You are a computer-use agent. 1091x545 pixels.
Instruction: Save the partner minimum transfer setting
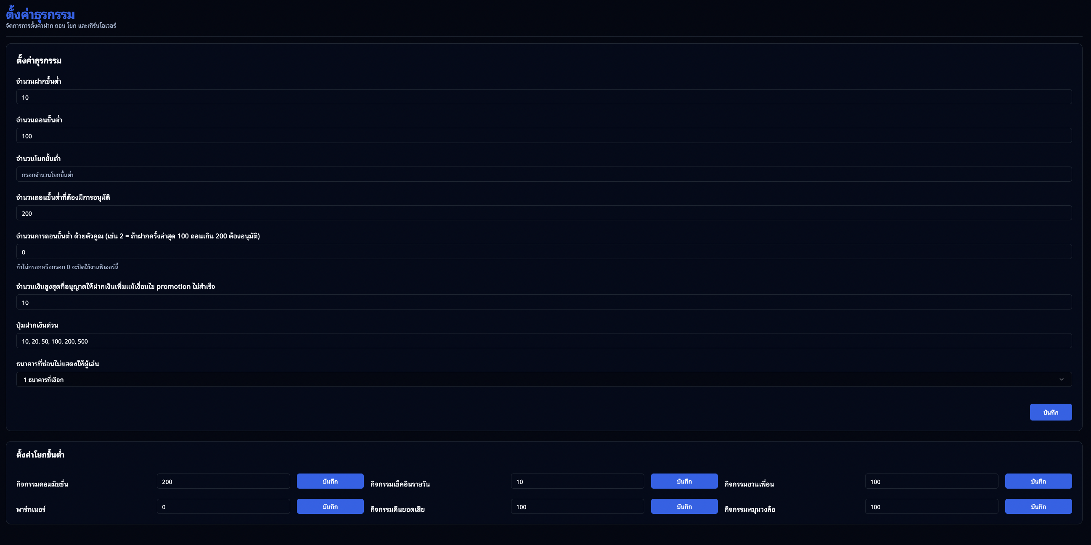[x=330, y=506]
